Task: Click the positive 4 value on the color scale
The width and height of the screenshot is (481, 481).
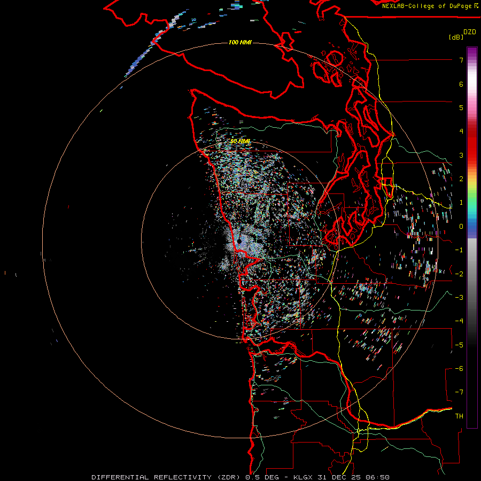Action: (x=461, y=131)
